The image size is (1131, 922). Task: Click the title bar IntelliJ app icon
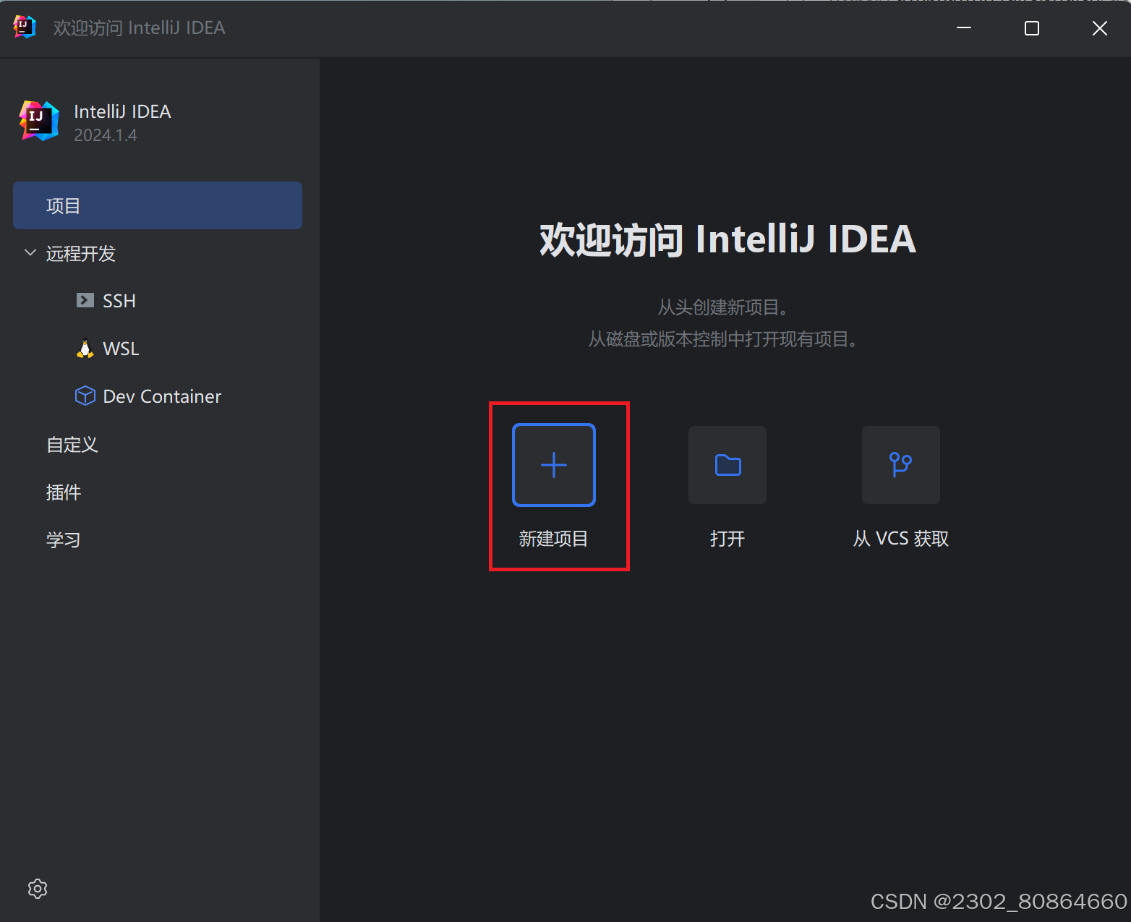[25, 27]
